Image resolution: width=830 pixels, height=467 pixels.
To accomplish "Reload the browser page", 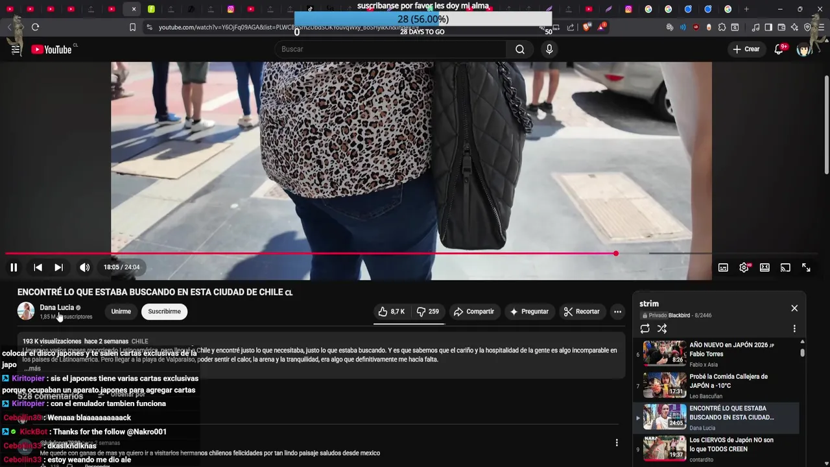I will tap(35, 27).
